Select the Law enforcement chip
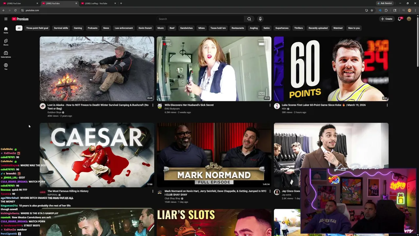 pyautogui.click(x=124, y=28)
